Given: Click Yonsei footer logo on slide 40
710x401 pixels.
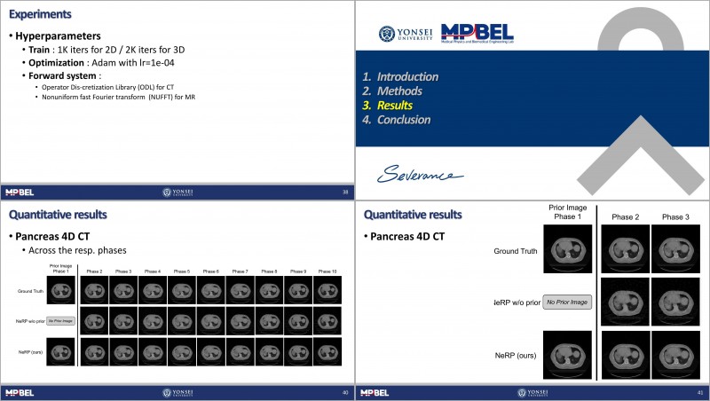Looking at the screenshot, I should click(x=177, y=393).
